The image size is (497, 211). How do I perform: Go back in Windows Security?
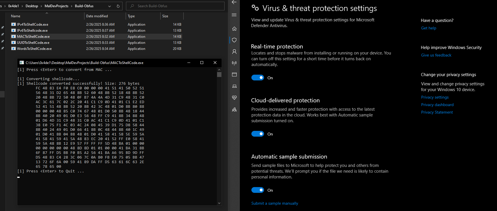click(234, 2)
